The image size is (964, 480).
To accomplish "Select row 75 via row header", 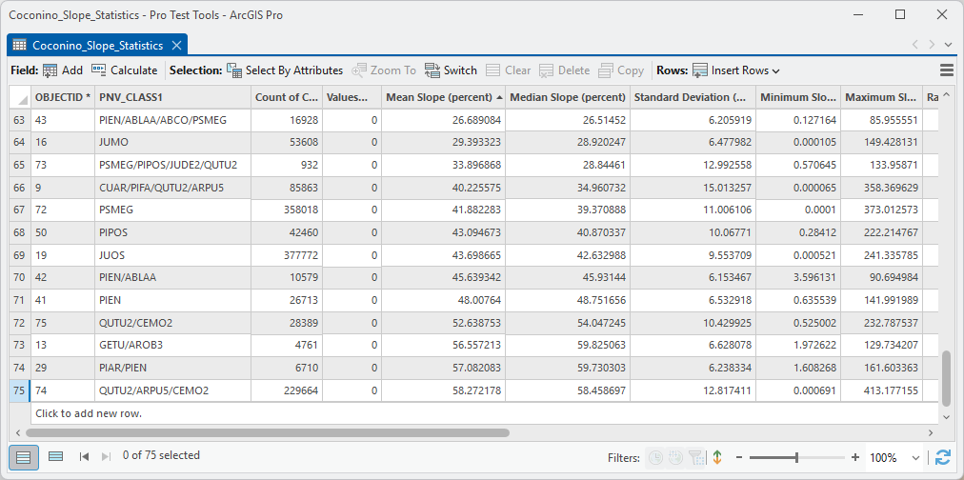I will click(x=20, y=390).
